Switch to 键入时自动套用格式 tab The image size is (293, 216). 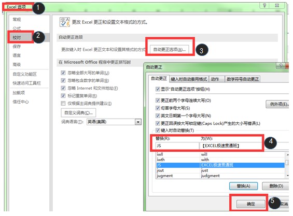point(189,79)
